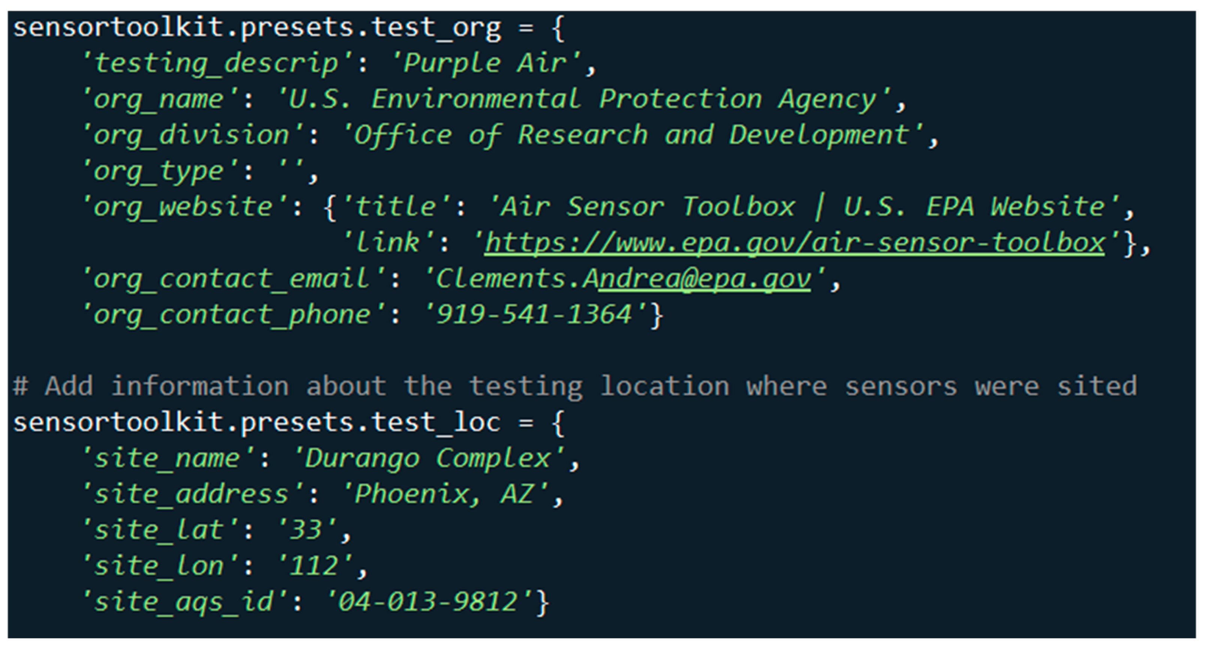This screenshot has width=1205, height=647.
Task: Click the site_lat value '33'
Action: (306, 531)
